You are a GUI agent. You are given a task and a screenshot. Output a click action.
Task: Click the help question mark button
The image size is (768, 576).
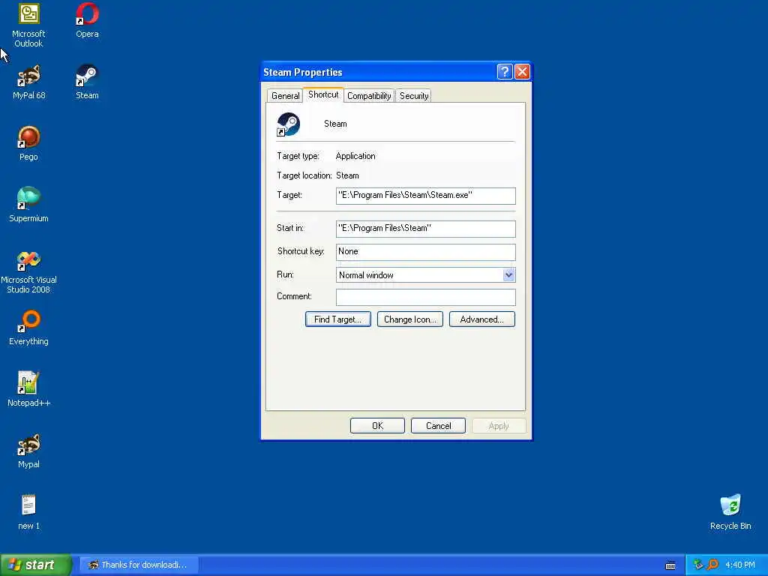(505, 72)
